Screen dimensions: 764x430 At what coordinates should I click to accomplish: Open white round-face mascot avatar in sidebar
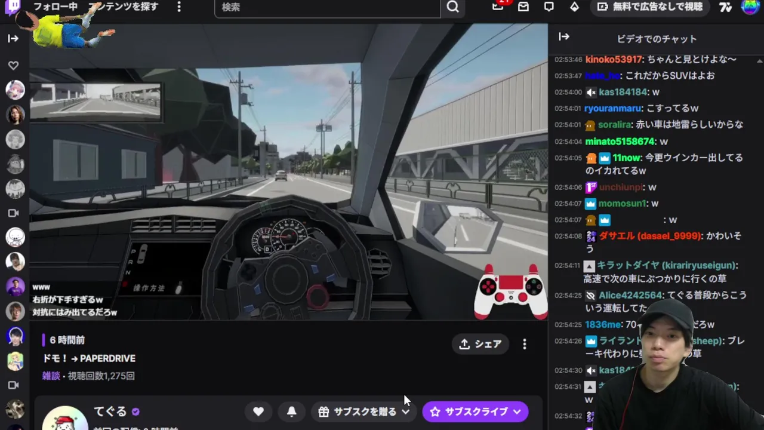pyautogui.click(x=15, y=237)
